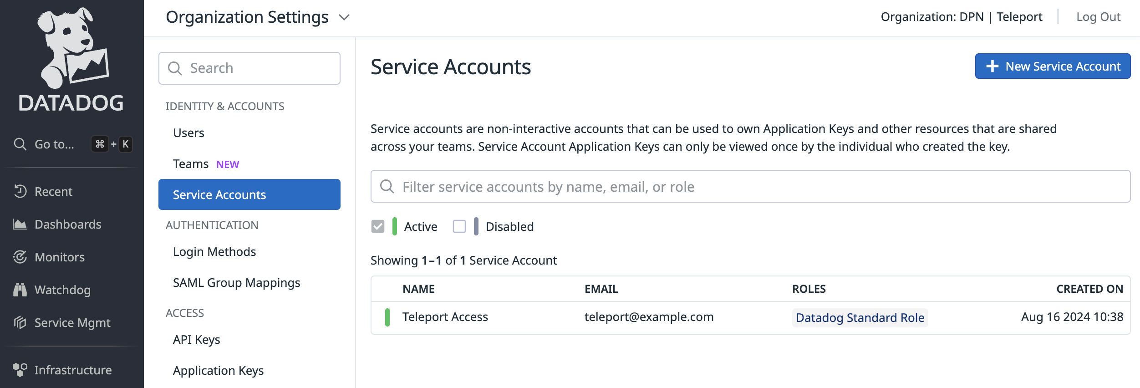
Task: Open the Organization DPN | Teleport switcher
Action: [961, 17]
